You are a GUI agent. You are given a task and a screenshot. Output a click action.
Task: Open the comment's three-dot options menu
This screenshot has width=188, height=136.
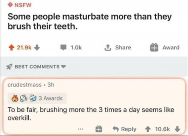(x=81, y=129)
